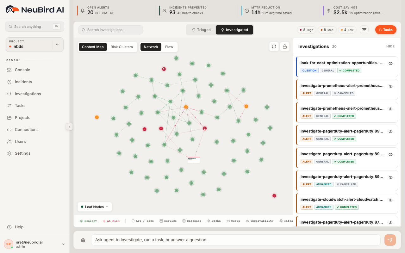Hide the Investigations panel

(390, 46)
